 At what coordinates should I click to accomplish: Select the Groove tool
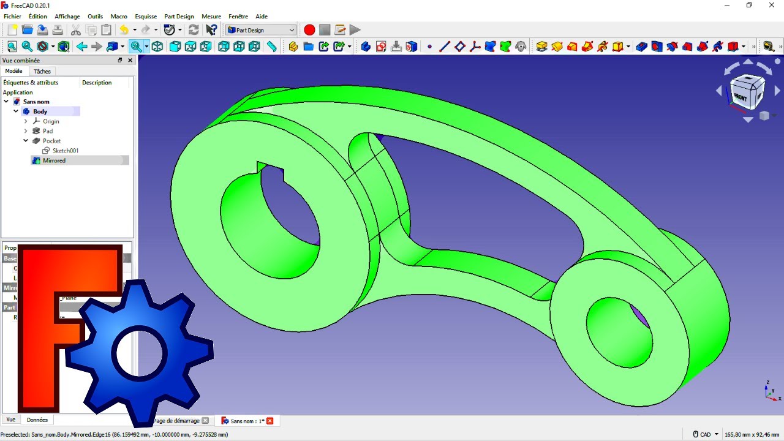point(672,47)
